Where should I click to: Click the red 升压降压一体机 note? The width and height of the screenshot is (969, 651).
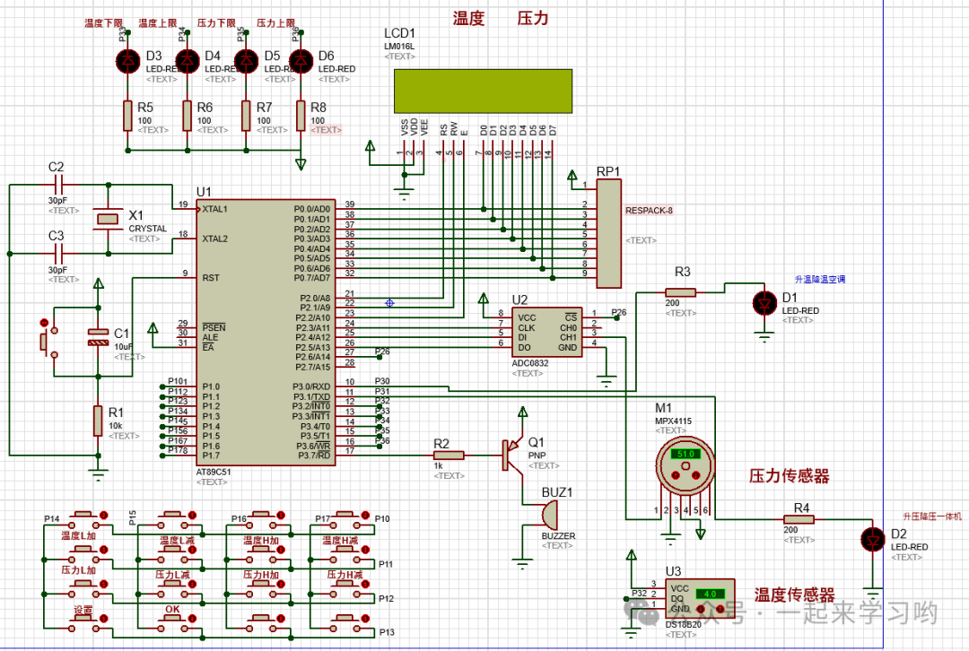click(x=932, y=516)
